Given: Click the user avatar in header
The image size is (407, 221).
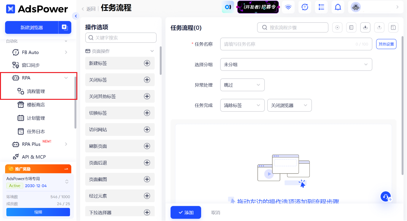Looking at the screenshot, I should 356,7.
